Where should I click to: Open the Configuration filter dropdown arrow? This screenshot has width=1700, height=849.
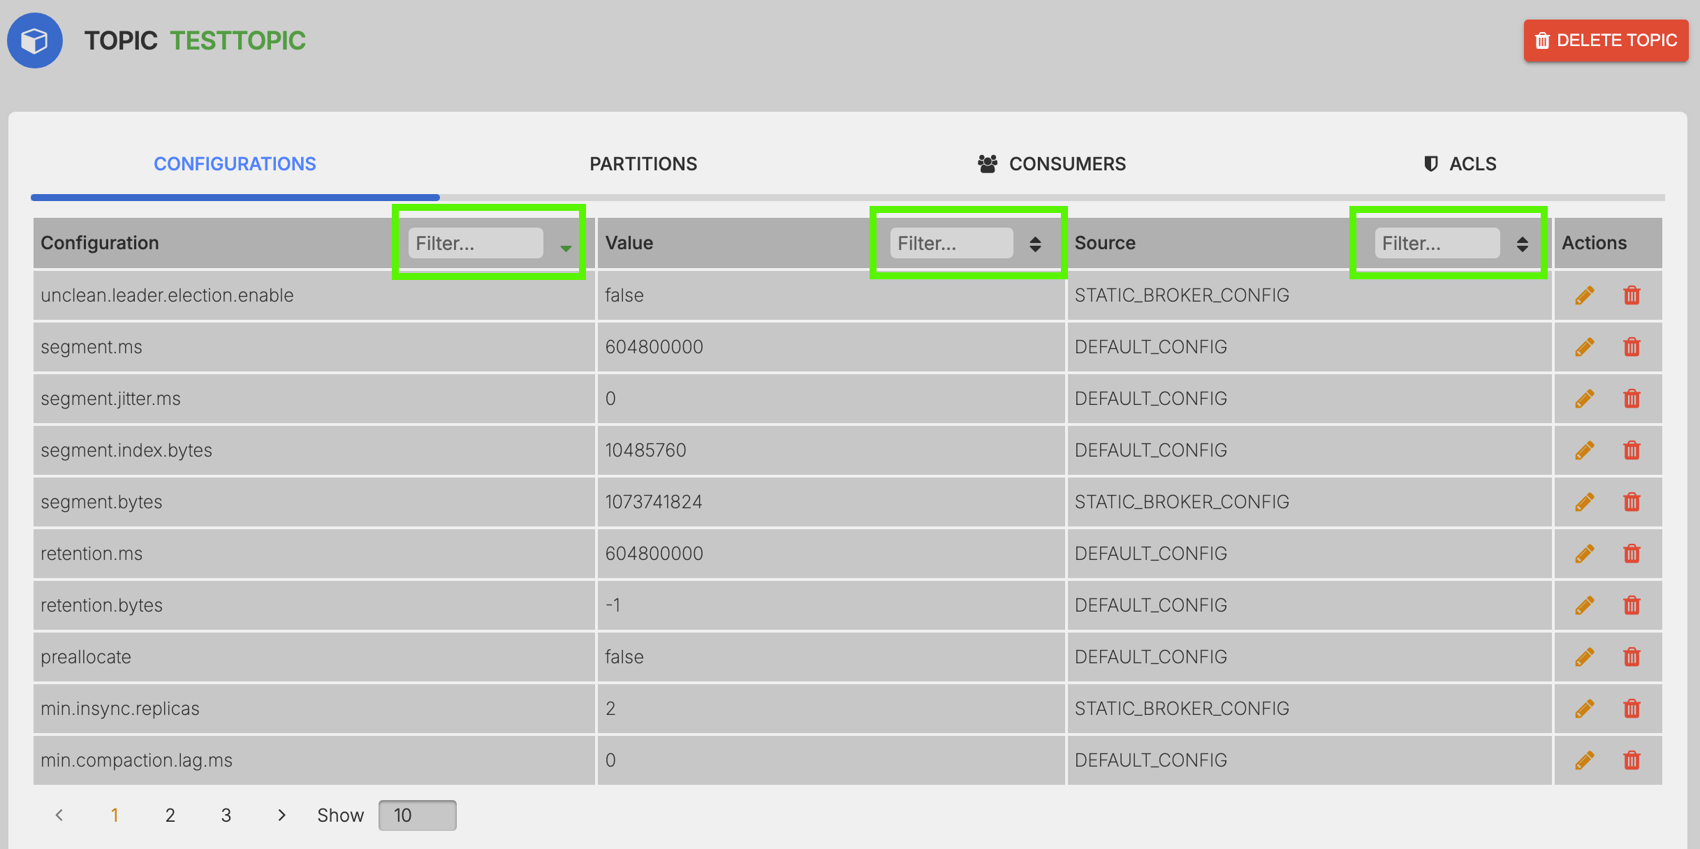(566, 248)
